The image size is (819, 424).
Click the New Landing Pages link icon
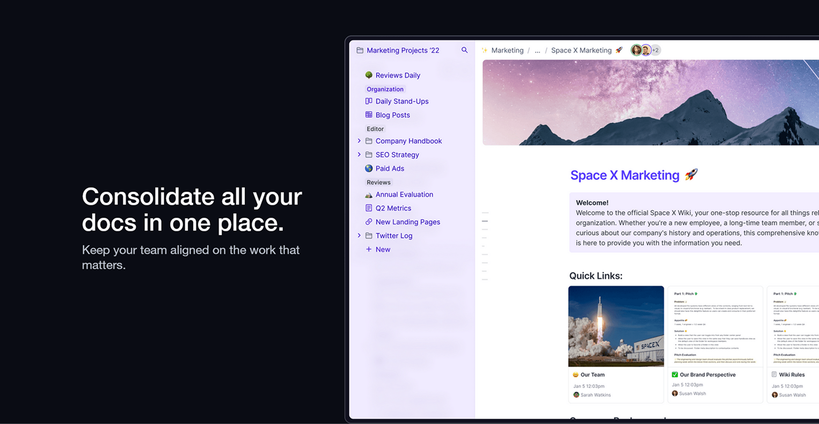(369, 222)
